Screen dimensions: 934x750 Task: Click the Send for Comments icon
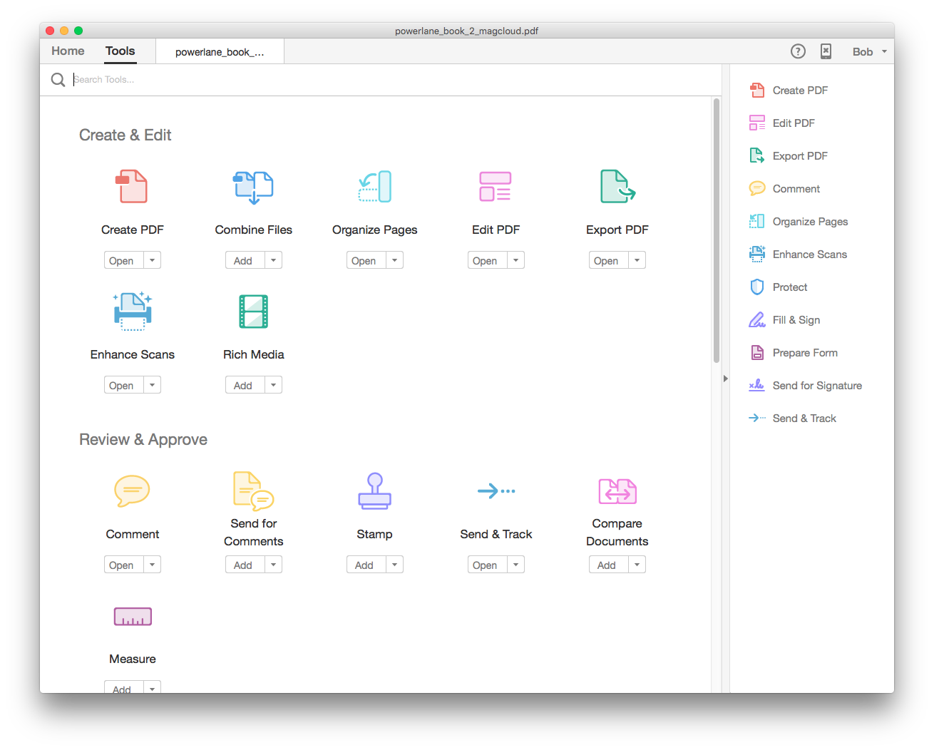coord(254,490)
